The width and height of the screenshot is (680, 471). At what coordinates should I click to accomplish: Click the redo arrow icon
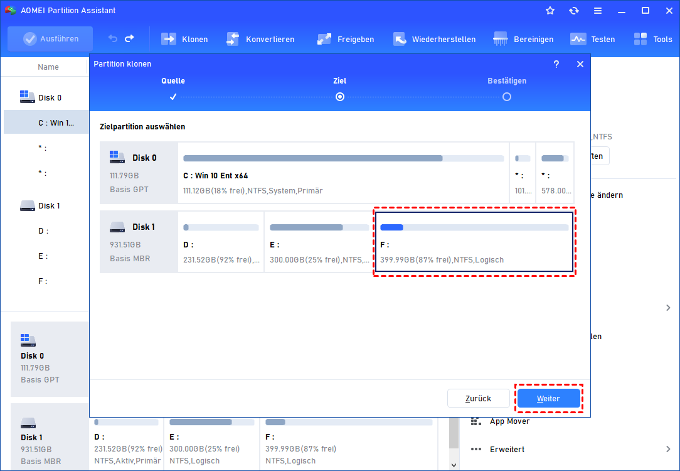click(x=129, y=39)
